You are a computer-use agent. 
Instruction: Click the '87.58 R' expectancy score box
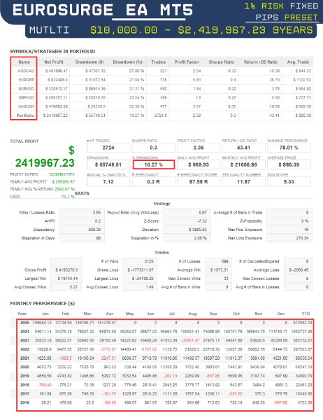tap(199, 182)
